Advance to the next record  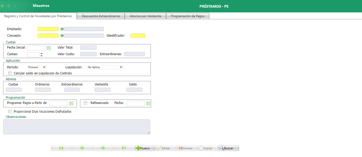tap(103, 148)
